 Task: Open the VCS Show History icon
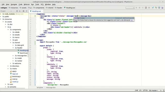[x=159, y=8]
